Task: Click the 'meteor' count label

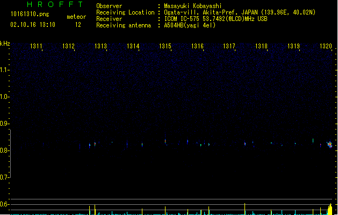Action: coord(76,17)
